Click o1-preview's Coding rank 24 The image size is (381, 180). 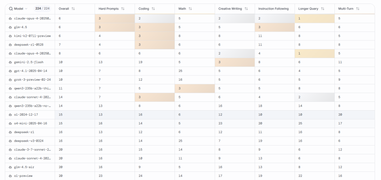pos(140,176)
